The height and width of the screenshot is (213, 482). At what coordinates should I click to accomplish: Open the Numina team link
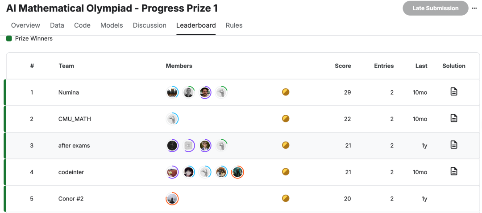point(69,92)
